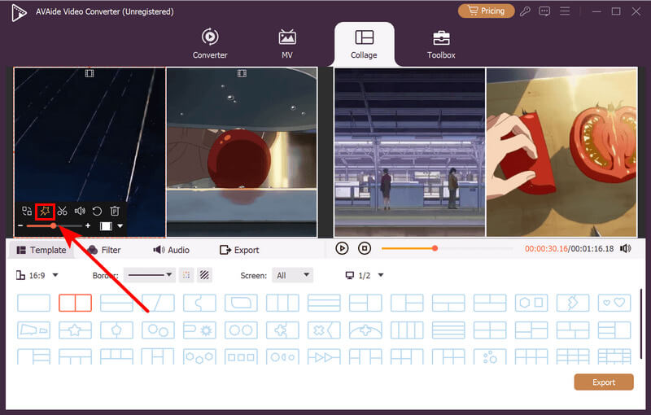Play the collage preview
Image resolution: width=651 pixels, height=415 pixels.
pyautogui.click(x=342, y=248)
